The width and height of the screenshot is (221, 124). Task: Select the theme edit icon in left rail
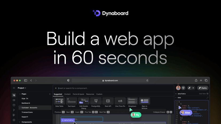(14, 115)
